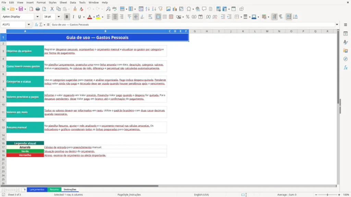Click the AutoFilter funnel icon

tap(160, 9)
